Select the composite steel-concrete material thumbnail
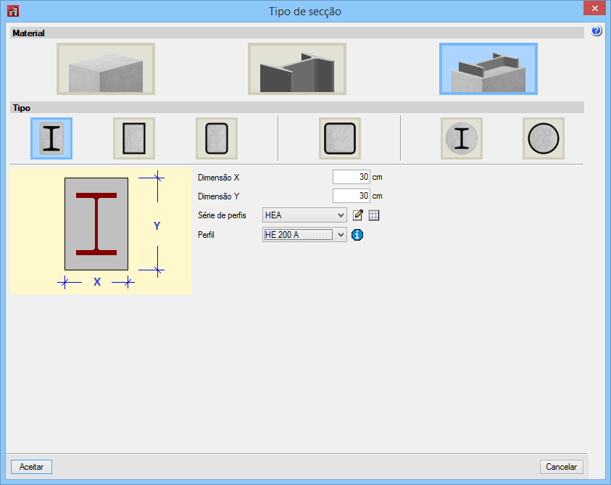Screen dimensions: 611x485 click(488, 69)
